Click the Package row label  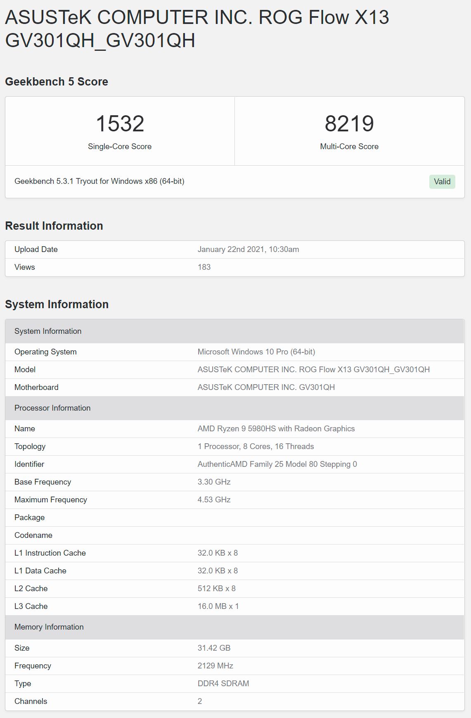click(x=30, y=518)
